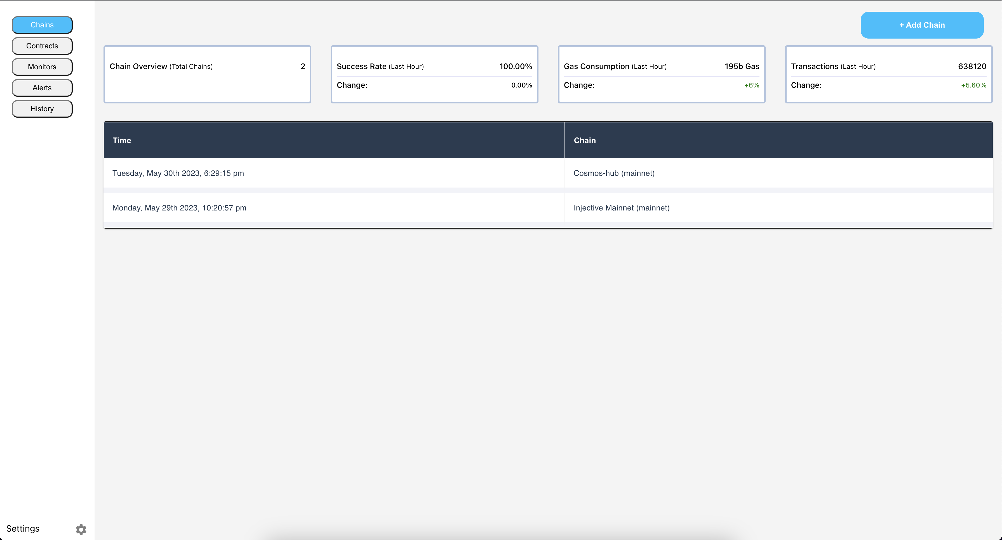Open the History sidebar section

(x=42, y=109)
